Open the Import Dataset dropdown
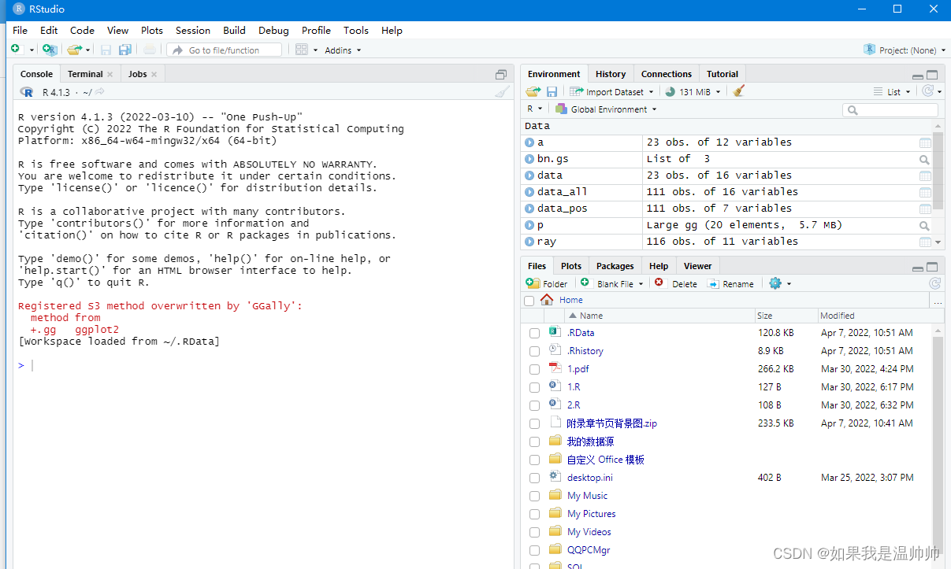The width and height of the screenshot is (951, 569). pos(612,92)
